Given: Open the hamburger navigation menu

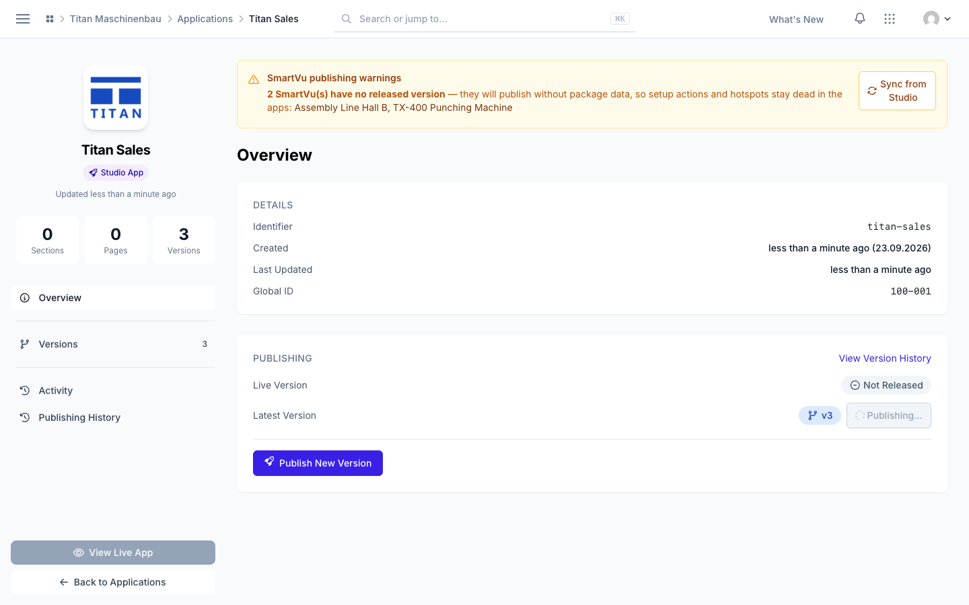Looking at the screenshot, I should (23, 19).
